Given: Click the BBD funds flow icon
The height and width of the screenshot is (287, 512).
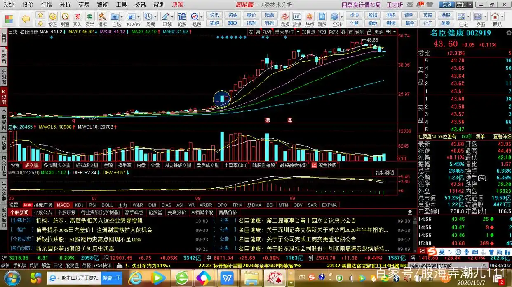Looking at the screenshot, I should click(x=233, y=23).
